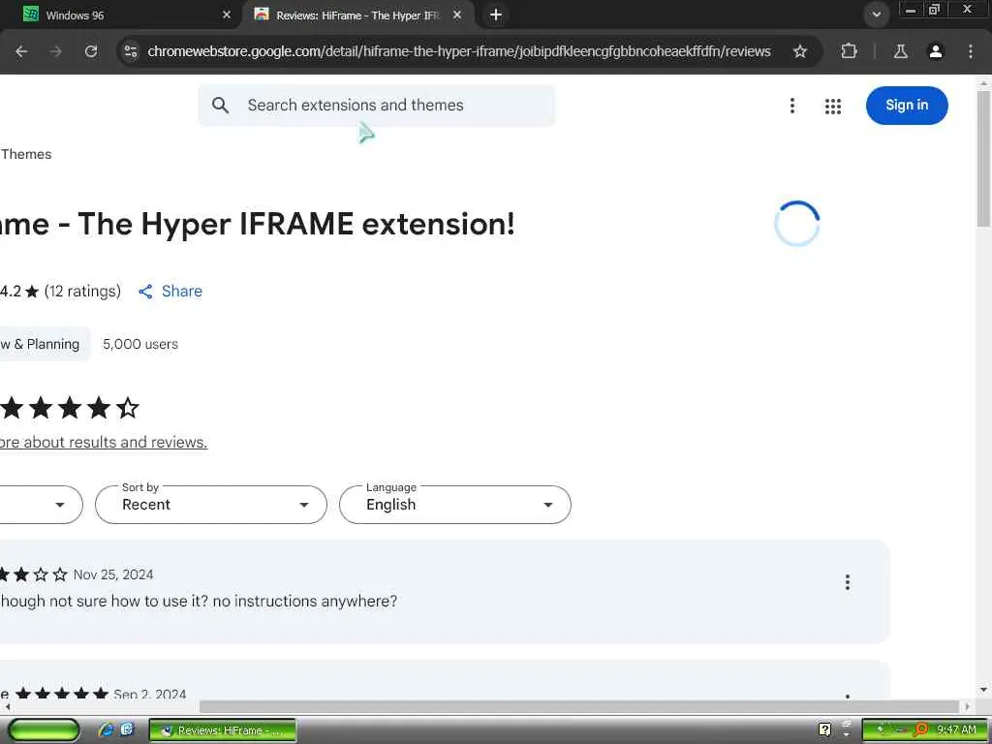The height and width of the screenshot is (744, 992).
Task: Go back to the previous page
Action: [21, 51]
